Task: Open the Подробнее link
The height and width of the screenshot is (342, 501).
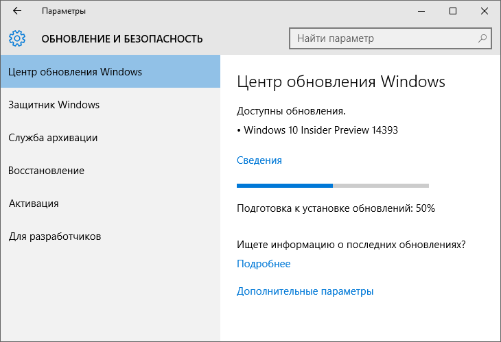Action: (x=264, y=264)
